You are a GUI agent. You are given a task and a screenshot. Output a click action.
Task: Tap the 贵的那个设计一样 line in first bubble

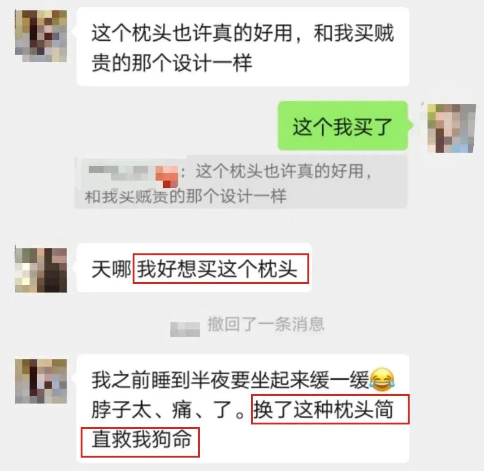[172, 63]
